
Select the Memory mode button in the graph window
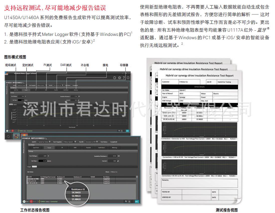(76, 90)
